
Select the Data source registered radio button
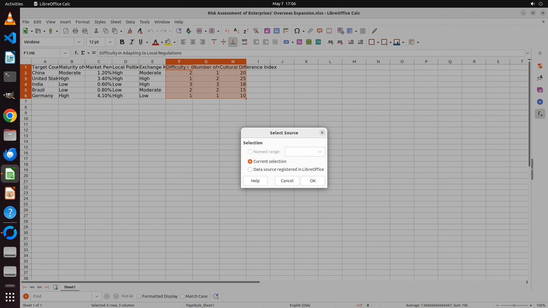pos(250,169)
